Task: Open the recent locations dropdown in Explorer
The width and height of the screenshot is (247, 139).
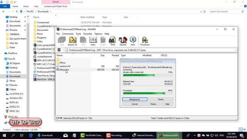Action: [x=13, y=12]
